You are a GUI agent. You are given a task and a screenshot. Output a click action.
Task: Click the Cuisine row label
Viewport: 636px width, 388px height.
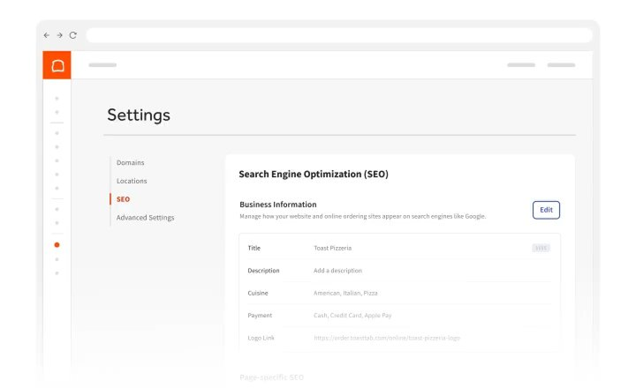click(x=258, y=293)
